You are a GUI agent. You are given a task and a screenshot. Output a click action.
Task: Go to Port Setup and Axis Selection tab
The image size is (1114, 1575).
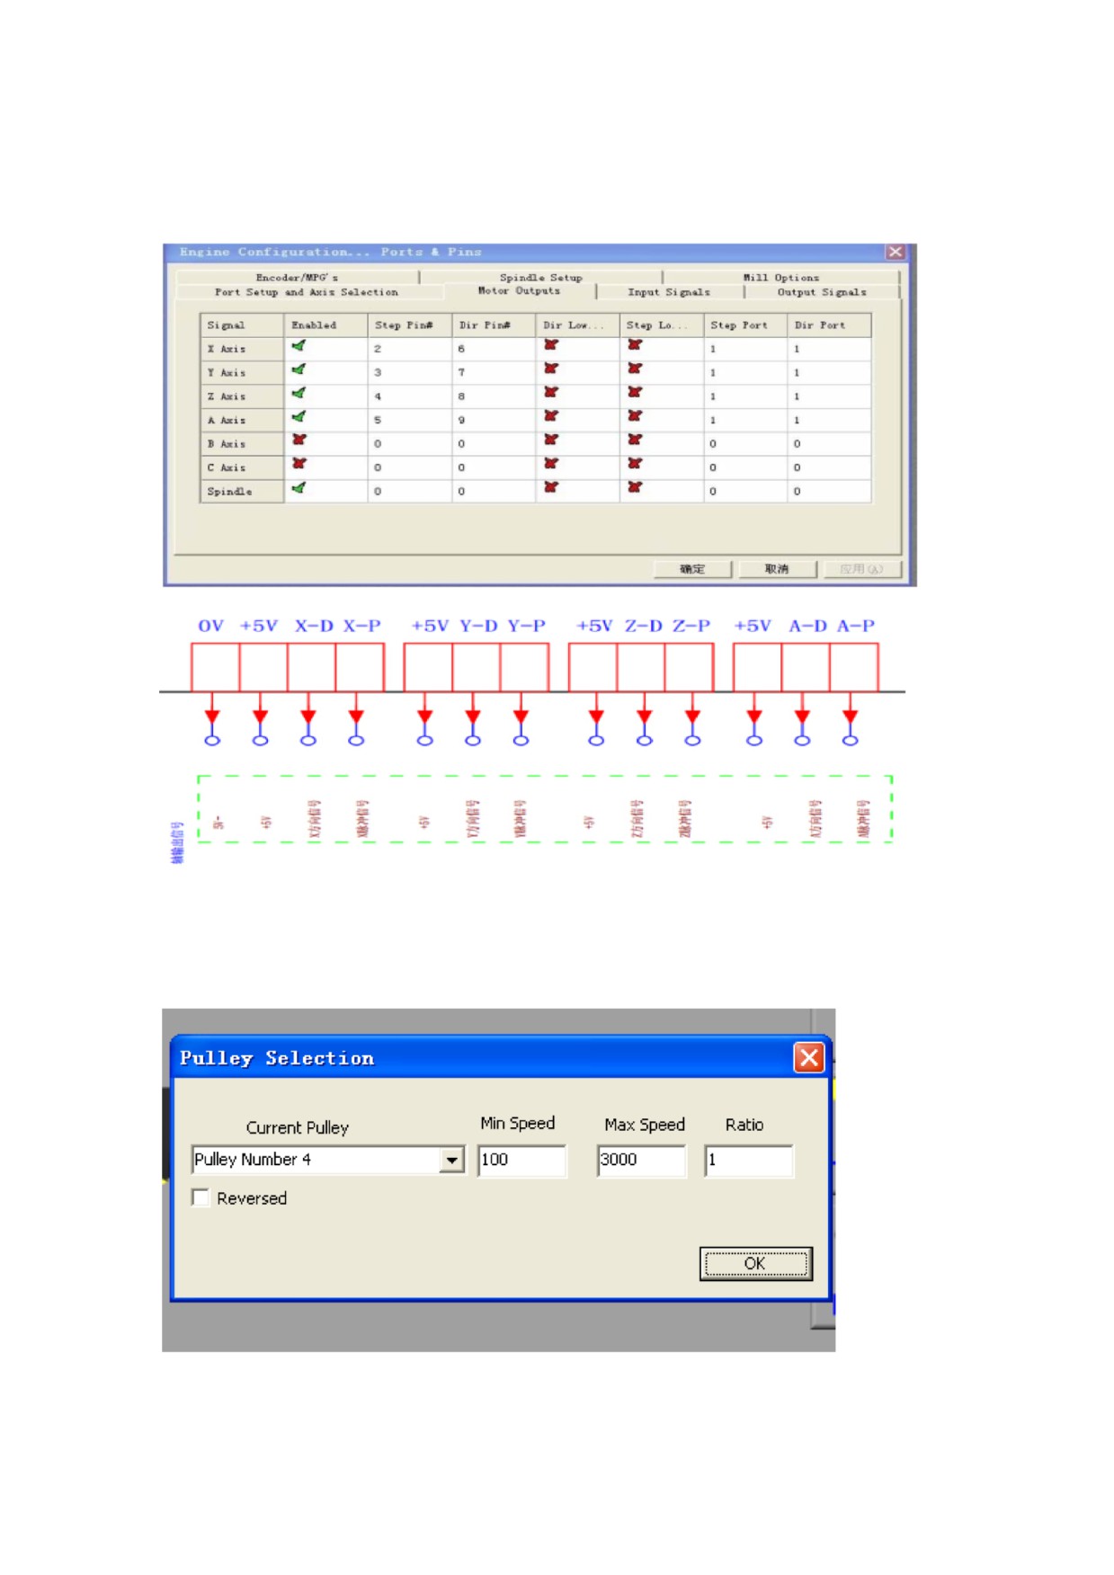pyautogui.click(x=307, y=292)
